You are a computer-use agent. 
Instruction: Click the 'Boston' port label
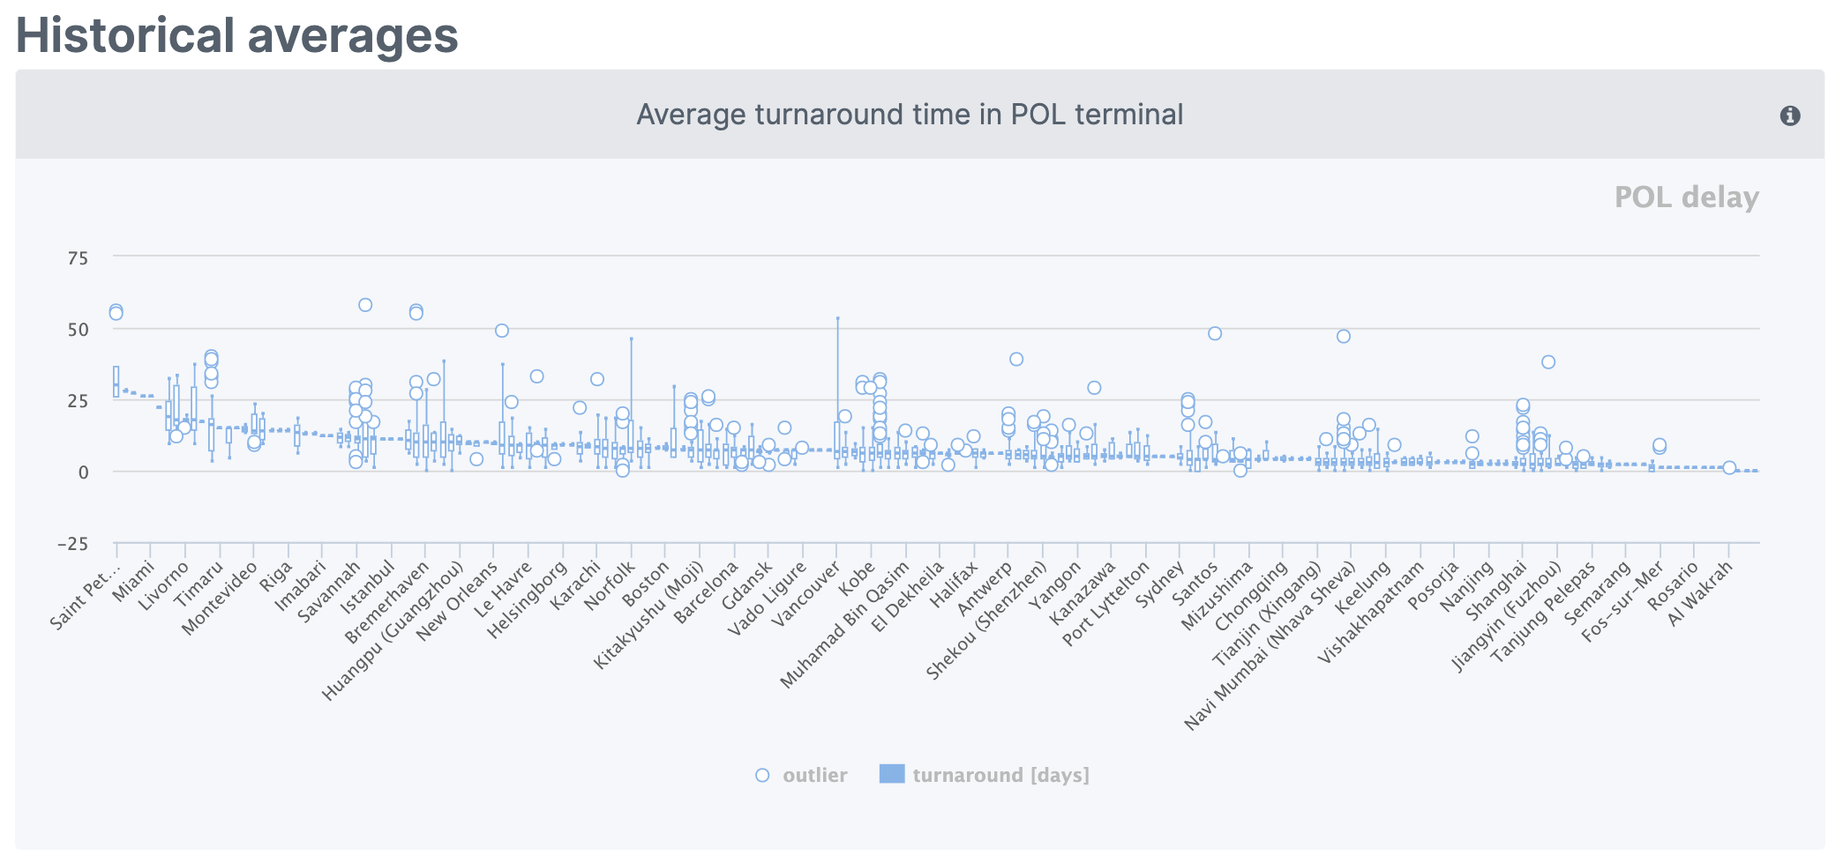(x=647, y=584)
